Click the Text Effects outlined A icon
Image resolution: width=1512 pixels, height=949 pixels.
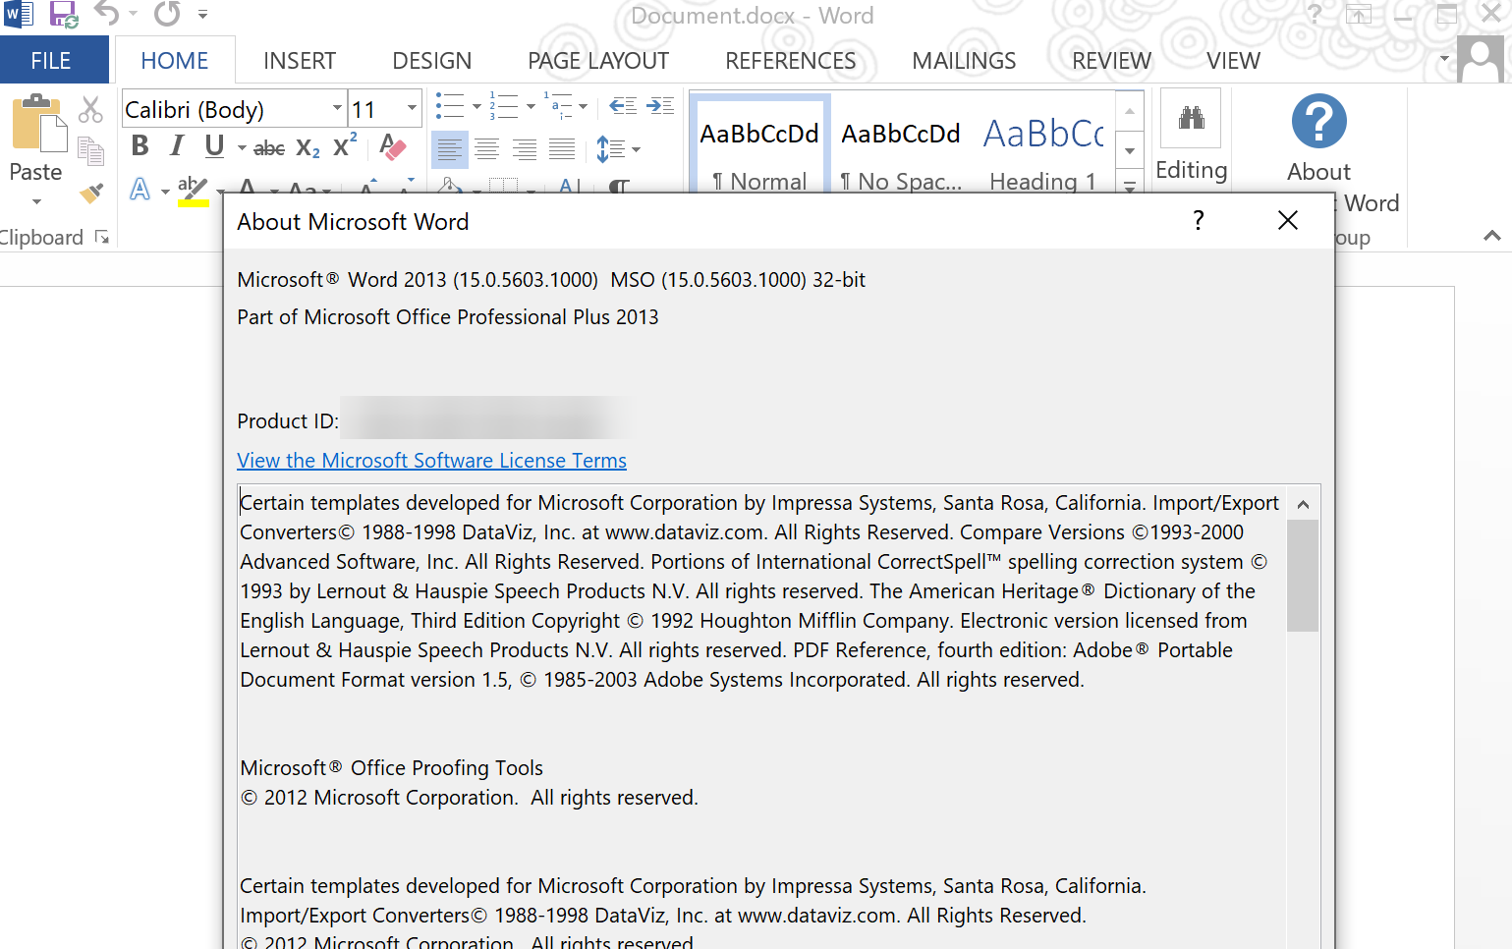click(140, 189)
